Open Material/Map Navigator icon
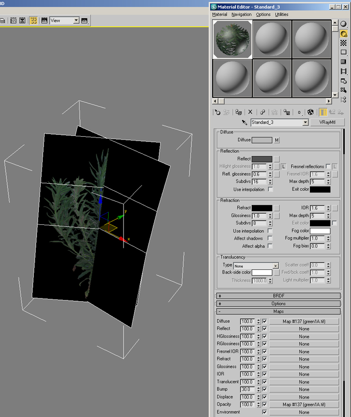 [344, 99]
